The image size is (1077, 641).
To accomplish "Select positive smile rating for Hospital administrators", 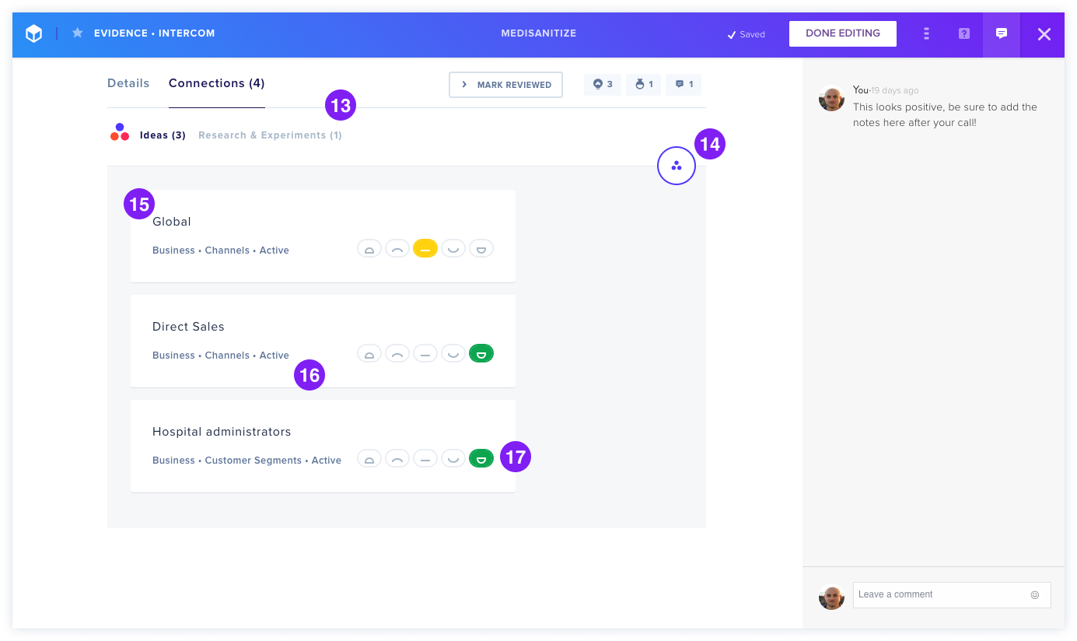I will click(x=453, y=459).
